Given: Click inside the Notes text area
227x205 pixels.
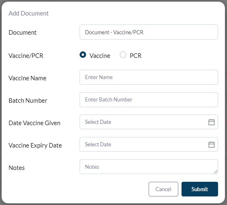Looking at the screenshot, I should point(149,167).
